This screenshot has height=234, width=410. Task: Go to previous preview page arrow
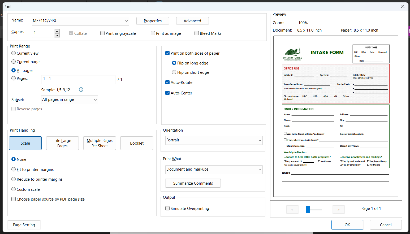point(292,210)
